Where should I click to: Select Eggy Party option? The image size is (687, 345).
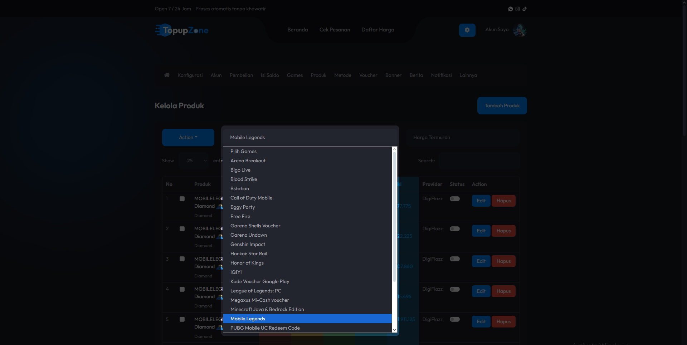tap(307, 207)
